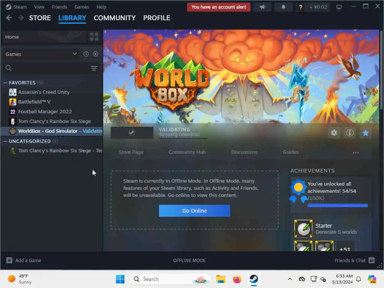This screenshot has height=288, width=384.
Task: Show WorldBox game info icon
Action: coord(350,133)
